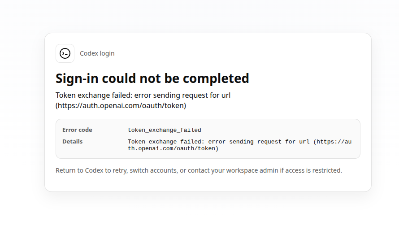Click the auth.openai.com URL below the heading
The width and height of the screenshot is (399, 226).
pyautogui.click(x=121, y=105)
